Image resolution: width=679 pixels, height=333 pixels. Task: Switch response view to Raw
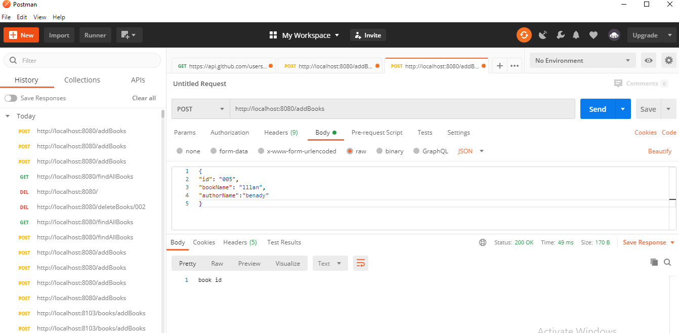point(217,263)
